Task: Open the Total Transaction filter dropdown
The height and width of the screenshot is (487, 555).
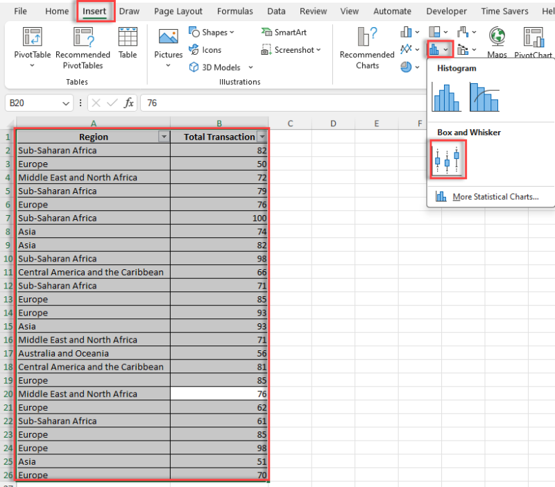Action: point(262,137)
